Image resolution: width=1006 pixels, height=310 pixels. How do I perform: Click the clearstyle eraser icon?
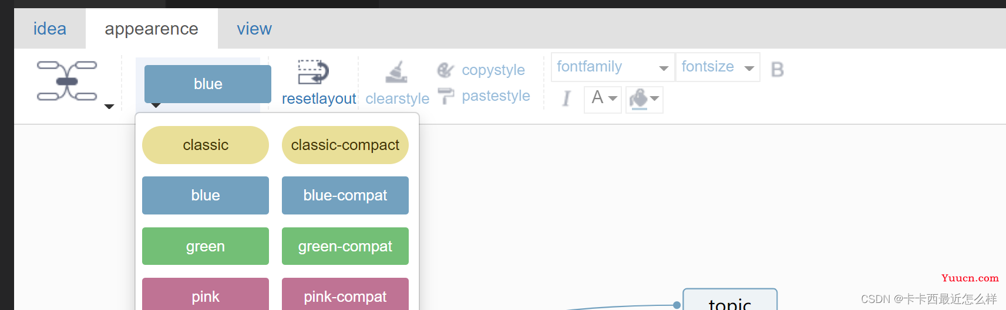[396, 72]
